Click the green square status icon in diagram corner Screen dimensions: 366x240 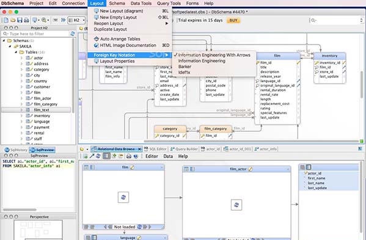click(361, 141)
